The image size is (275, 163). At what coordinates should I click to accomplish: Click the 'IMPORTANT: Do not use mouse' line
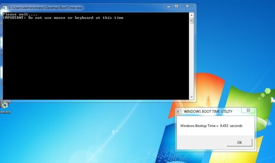63,18
